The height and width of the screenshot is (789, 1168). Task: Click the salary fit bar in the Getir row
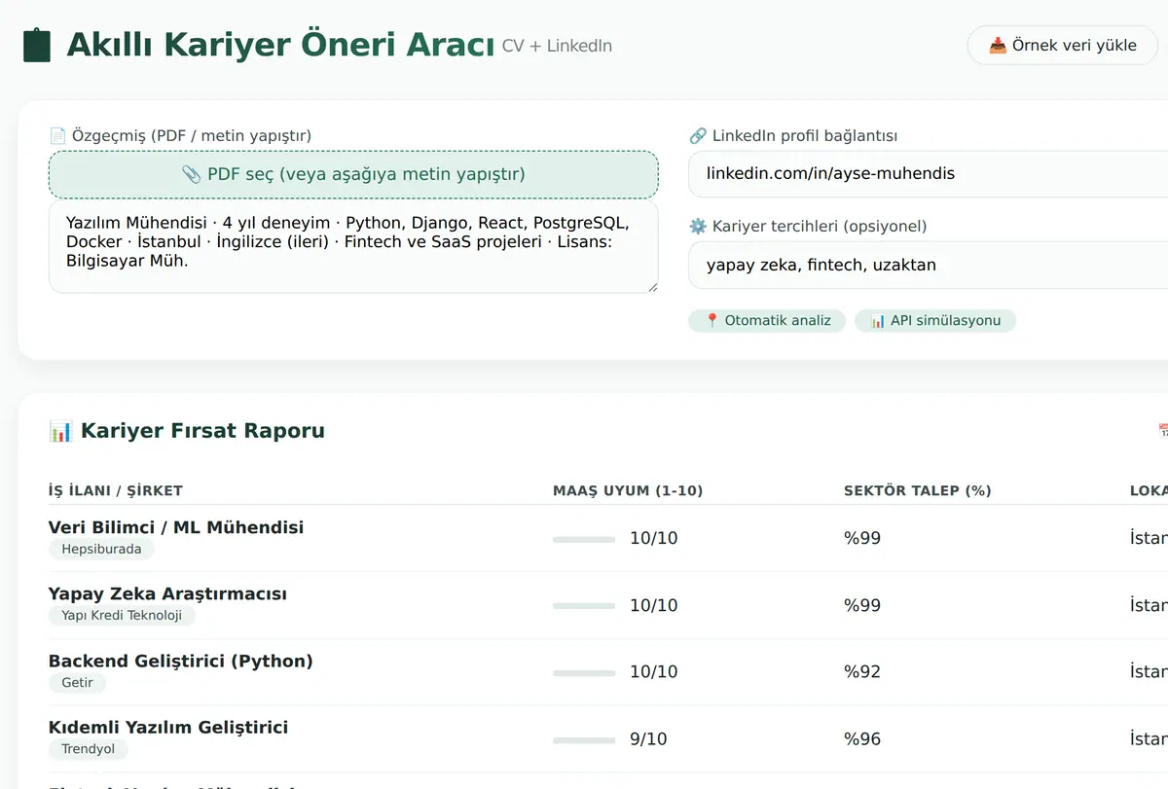584,673
